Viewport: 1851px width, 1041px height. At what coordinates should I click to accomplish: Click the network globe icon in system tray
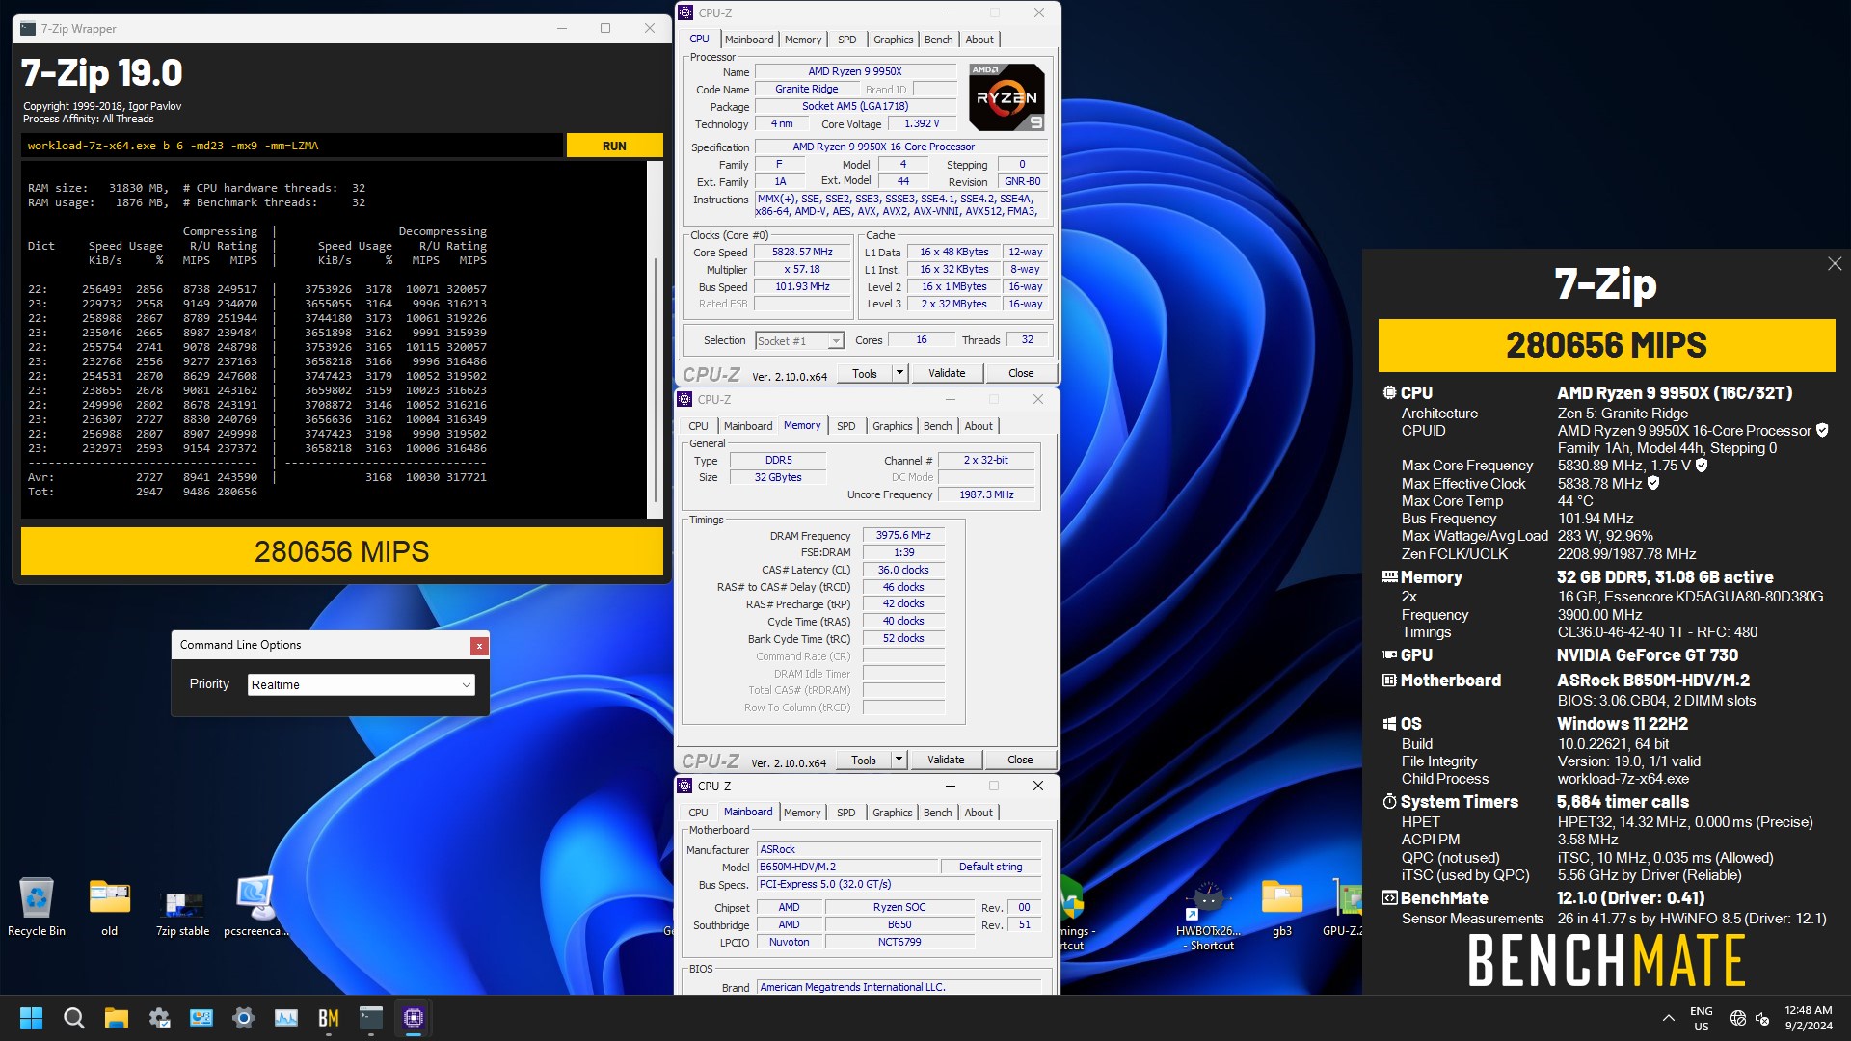tap(1737, 1018)
